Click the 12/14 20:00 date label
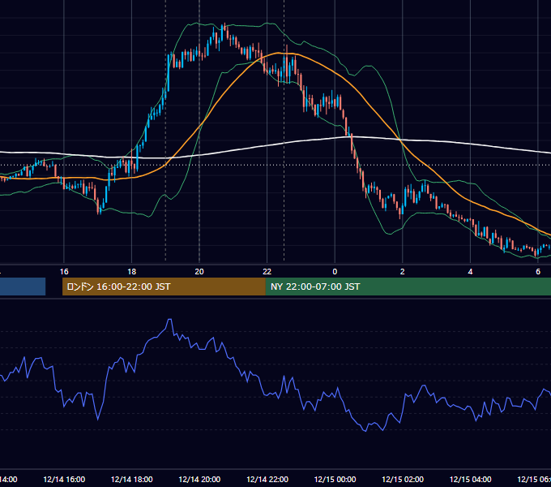This screenshot has height=487, width=551. click(x=199, y=480)
